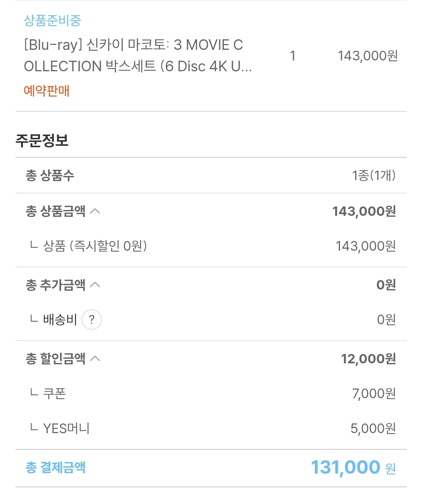The height and width of the screenshot is (490, 422).
Task: Open the Blu-ray 신카이 마코토 product title
Action: tap(138, 55)
